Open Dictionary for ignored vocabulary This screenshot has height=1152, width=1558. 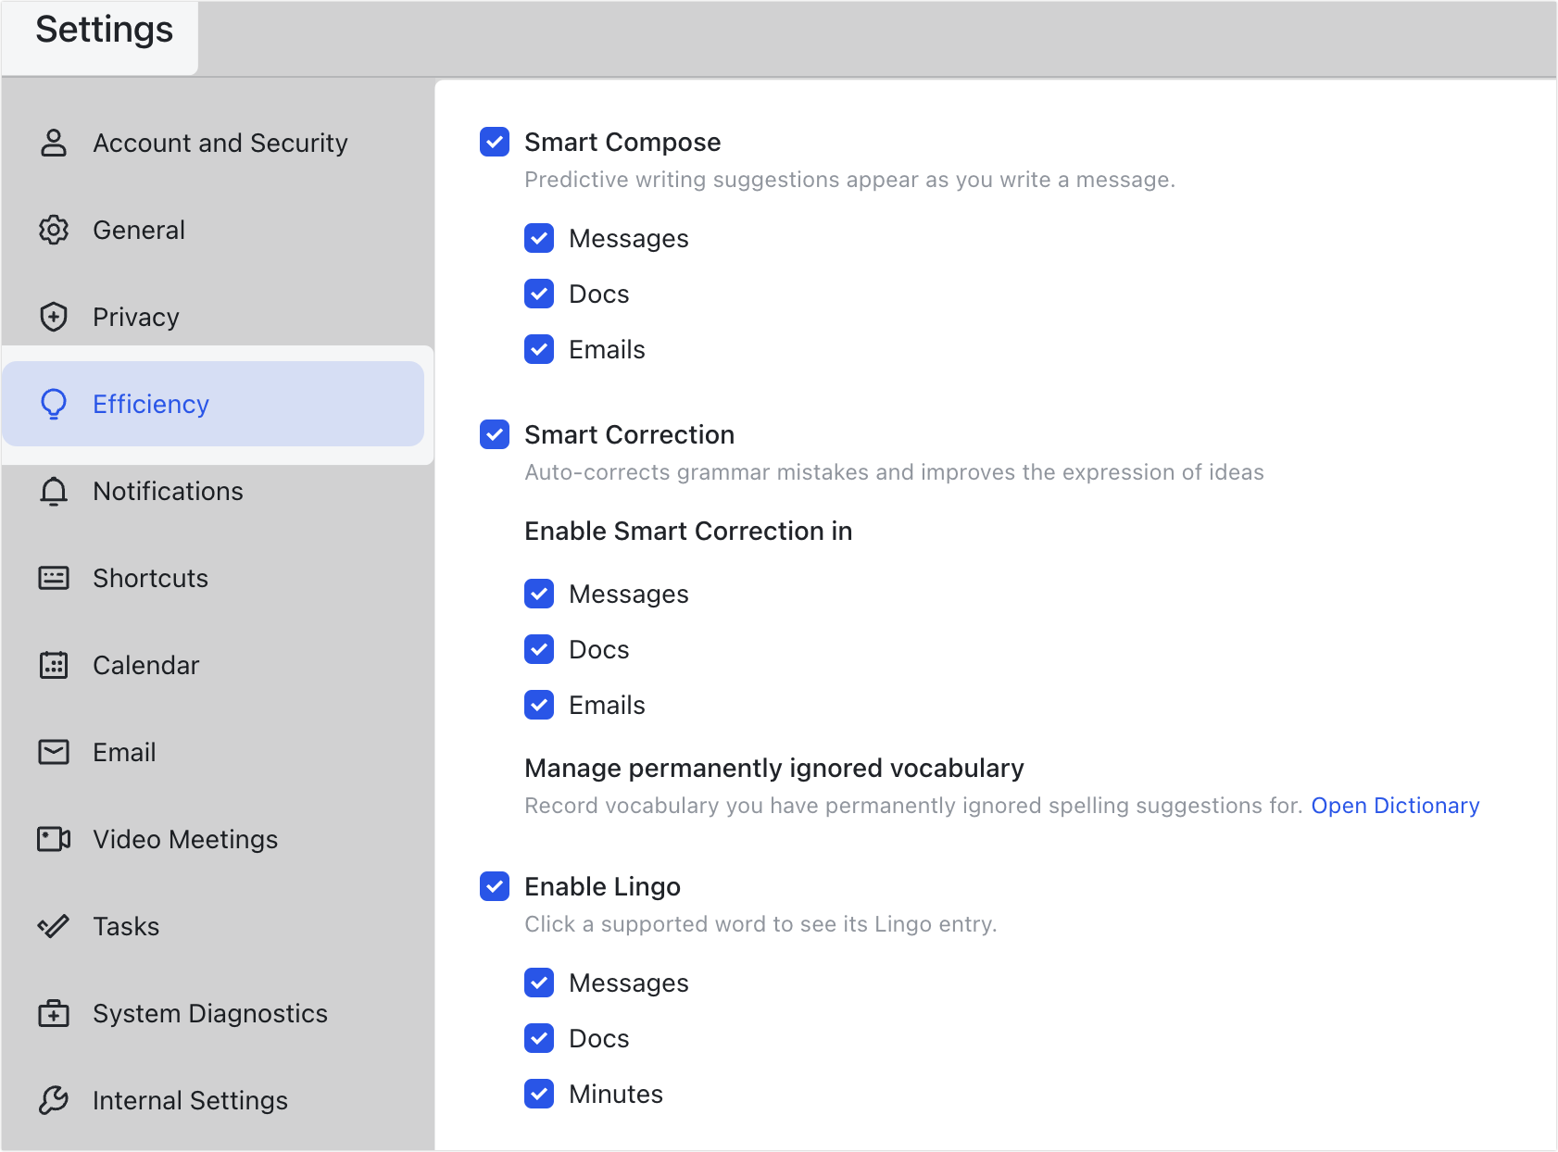point(1396,806)
